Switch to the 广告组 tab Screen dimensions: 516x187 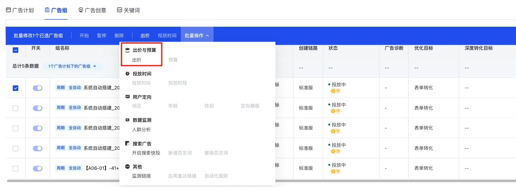56,10
